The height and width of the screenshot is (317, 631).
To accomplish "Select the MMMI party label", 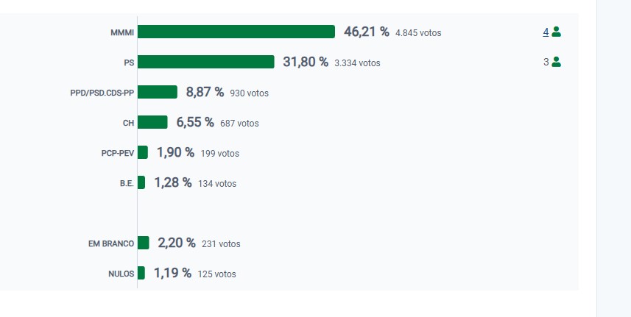I will click(121, 32).
